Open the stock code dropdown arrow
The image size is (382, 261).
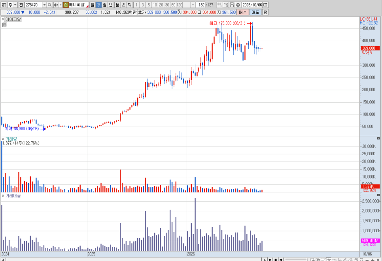click(x=44, y=5)
